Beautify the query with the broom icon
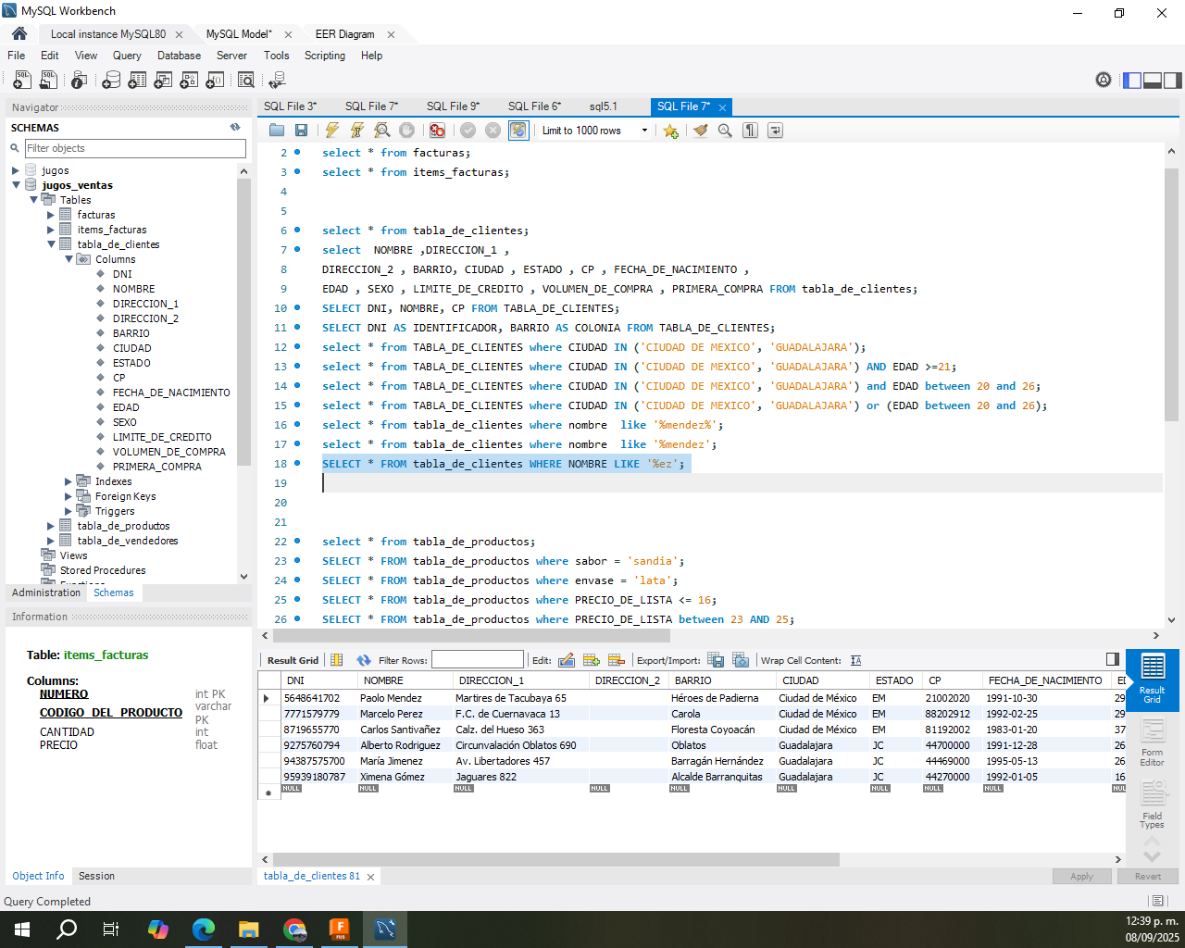The width and height of the screenshot is (1185, 948). tap(701, 131)
